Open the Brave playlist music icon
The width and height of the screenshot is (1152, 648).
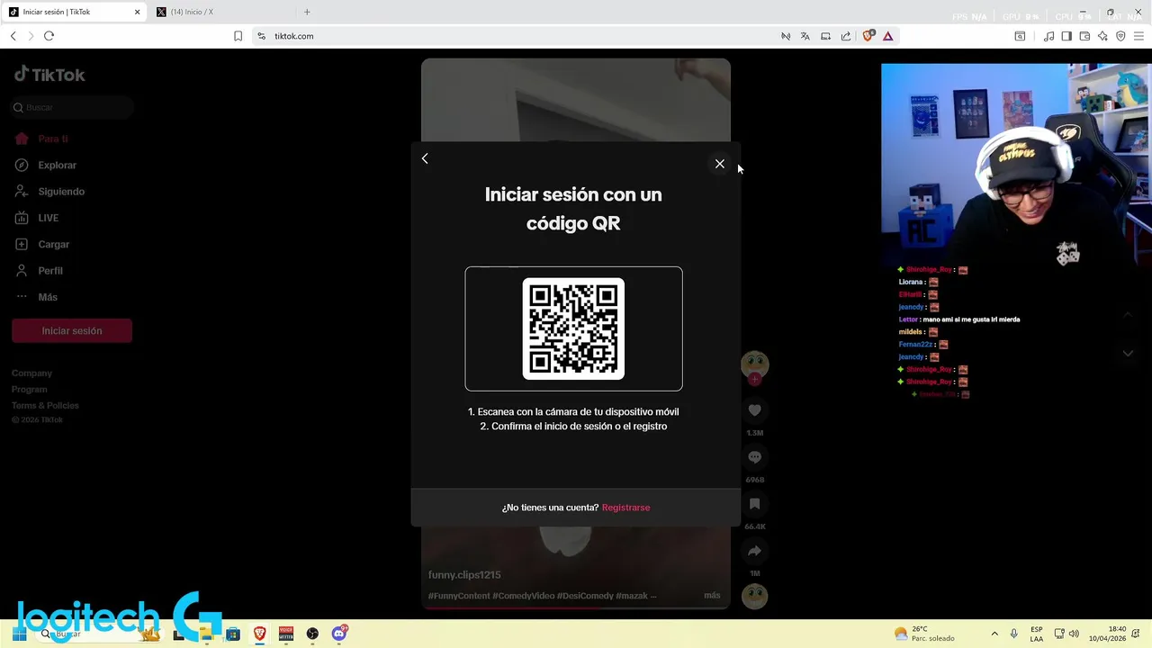click(1048, 36)
